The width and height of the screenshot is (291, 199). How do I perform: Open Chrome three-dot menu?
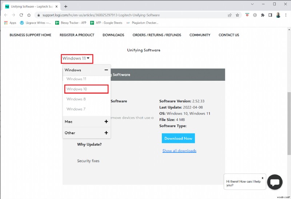click(x=286, y=15)
